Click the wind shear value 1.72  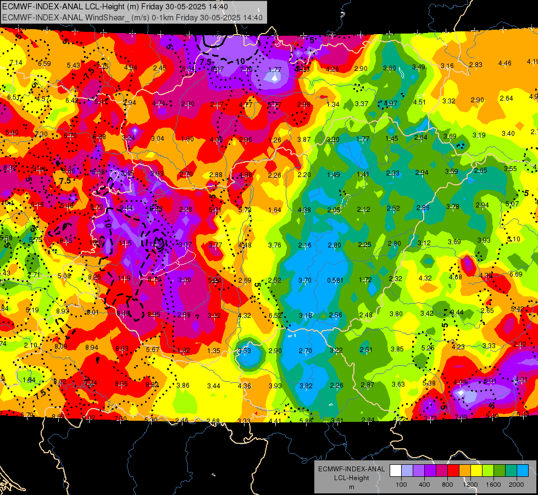pyautogui.click(x=365, y=280)
